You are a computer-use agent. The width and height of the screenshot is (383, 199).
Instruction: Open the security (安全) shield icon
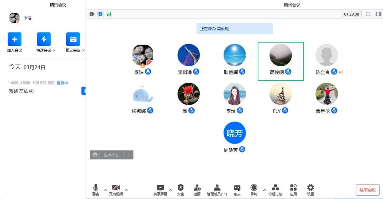(x=180, y=188)
